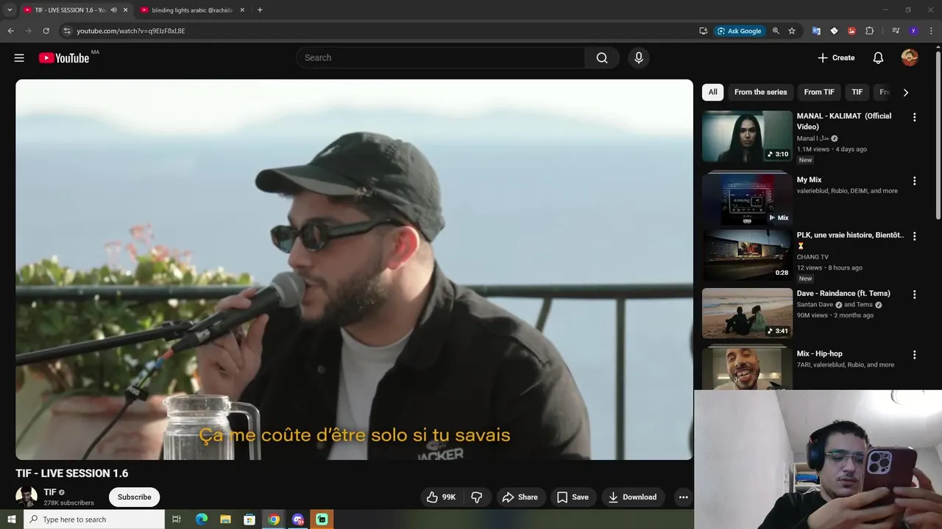Start voice search with microphone icon
Screen dimensions: 942x529
638,58
